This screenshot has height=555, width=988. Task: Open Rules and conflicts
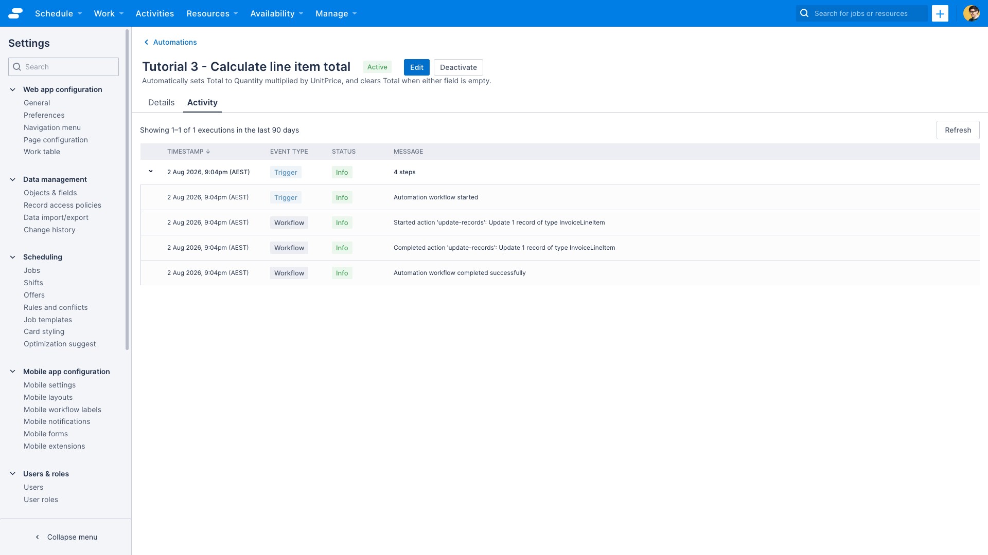tap(56, 307)
